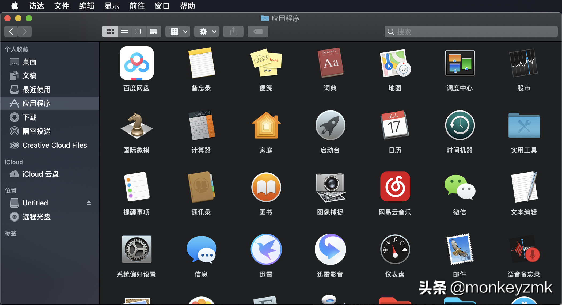Select the 信息 Messages app icon
This screenshot has width=562, height=305.
[201, 249]
